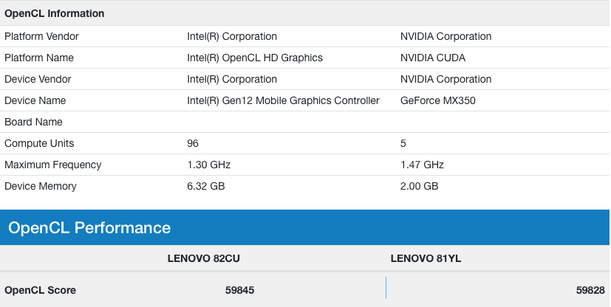The height and width of the screenshot is (307, 611).
Task: Click the Platform Name row label
Action: point(39,58)
